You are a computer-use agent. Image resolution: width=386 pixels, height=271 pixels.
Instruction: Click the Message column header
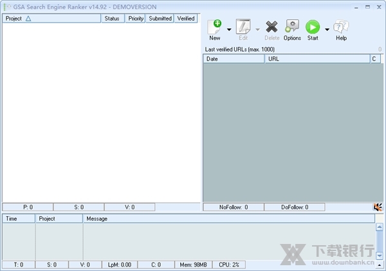pyautogui.click(x=229, y=218)
